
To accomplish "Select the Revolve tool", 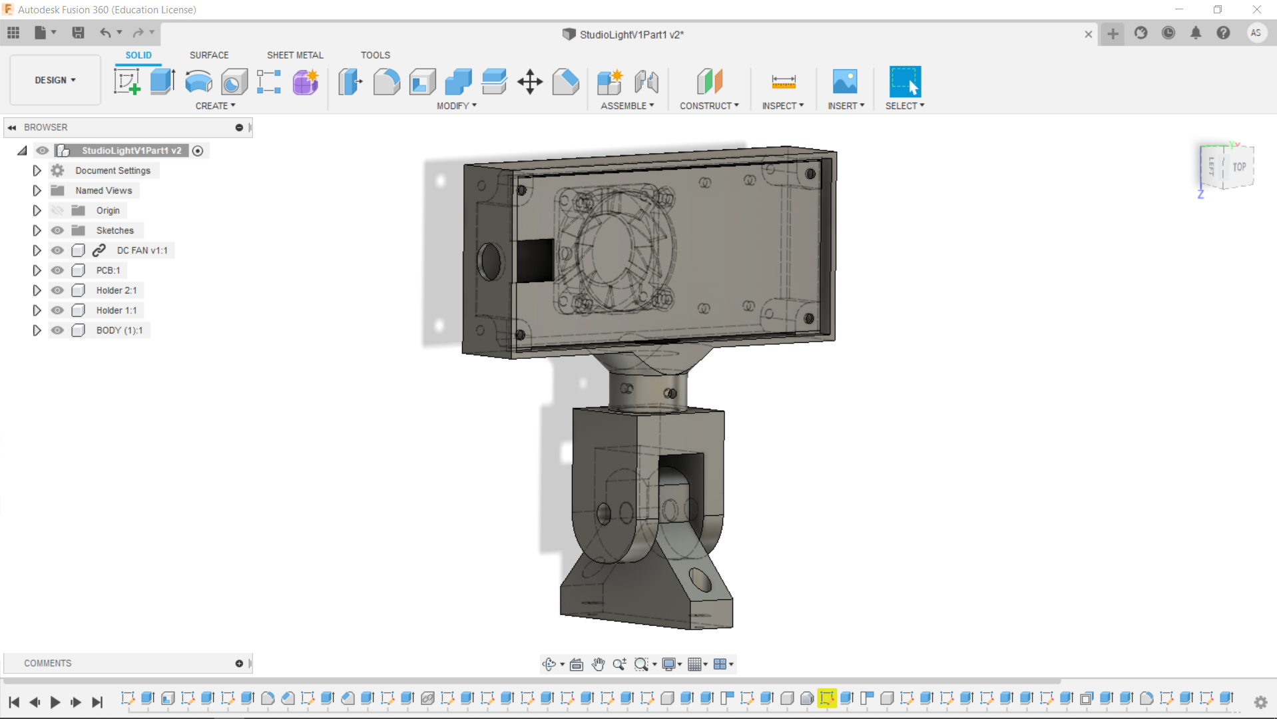I will [x=198, y=82].
